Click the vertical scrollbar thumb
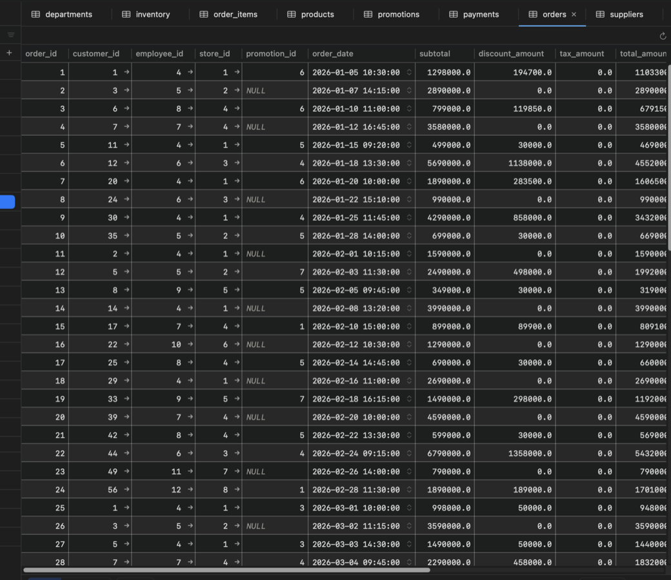Screen dimensions: 671x580 click(669, 158)
